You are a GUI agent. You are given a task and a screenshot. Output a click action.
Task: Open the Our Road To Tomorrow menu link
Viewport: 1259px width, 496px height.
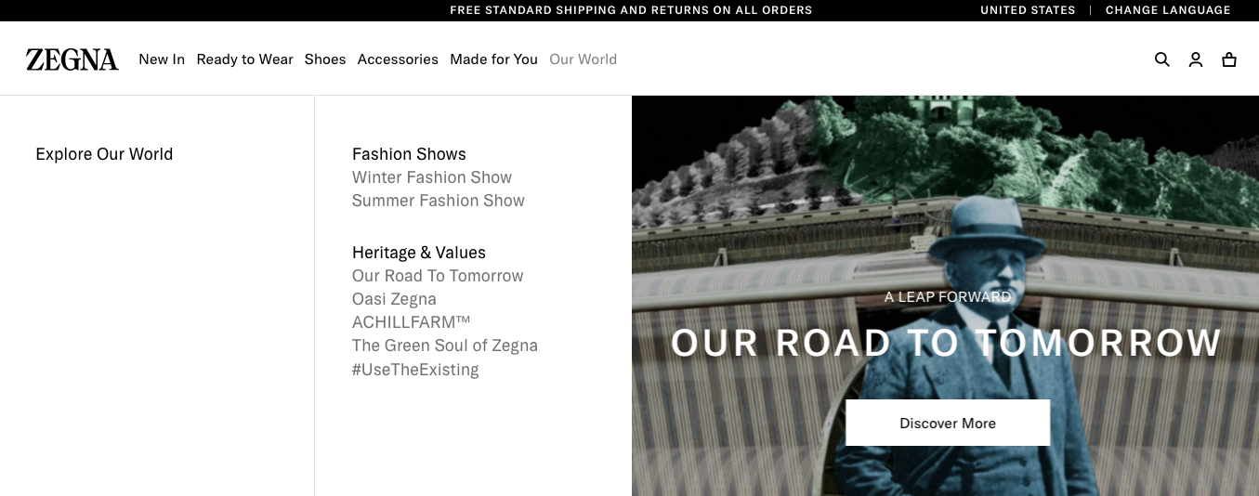[438, 276]
